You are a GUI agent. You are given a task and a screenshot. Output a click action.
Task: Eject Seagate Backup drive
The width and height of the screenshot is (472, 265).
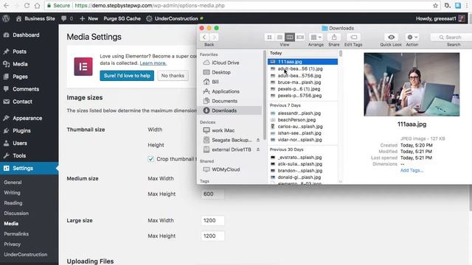point(258,140)
